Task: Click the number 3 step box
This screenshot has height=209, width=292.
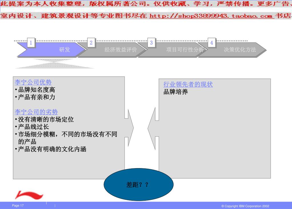Action: click(x=151, y=43)
